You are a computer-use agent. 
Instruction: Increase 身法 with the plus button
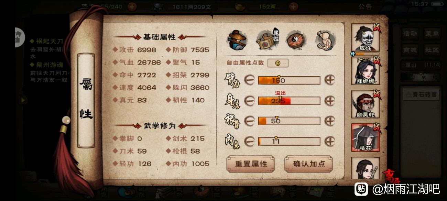pos(330,101)
